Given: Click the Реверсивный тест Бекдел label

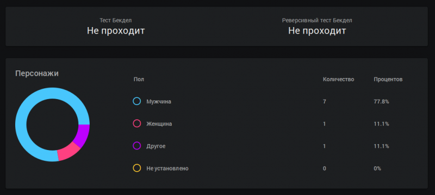Looking at the screenshot, I should [317, 21].
